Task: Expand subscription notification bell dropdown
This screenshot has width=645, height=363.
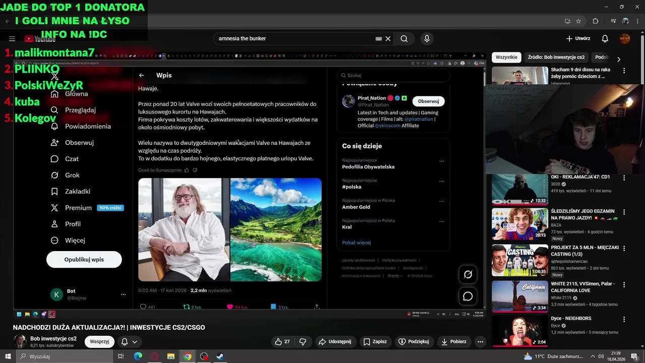Action: [x=129, y=341]
